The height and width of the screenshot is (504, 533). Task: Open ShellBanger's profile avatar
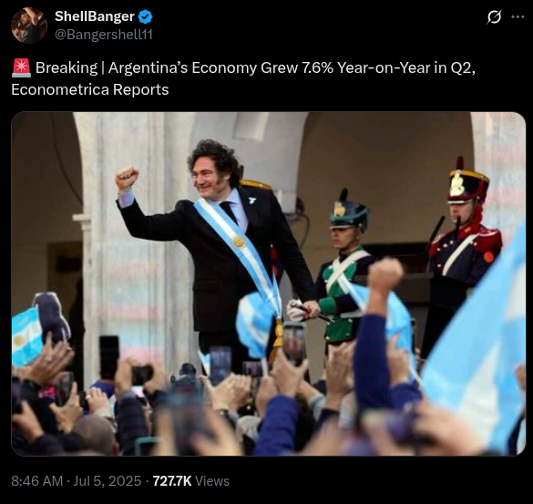(29, 26)
